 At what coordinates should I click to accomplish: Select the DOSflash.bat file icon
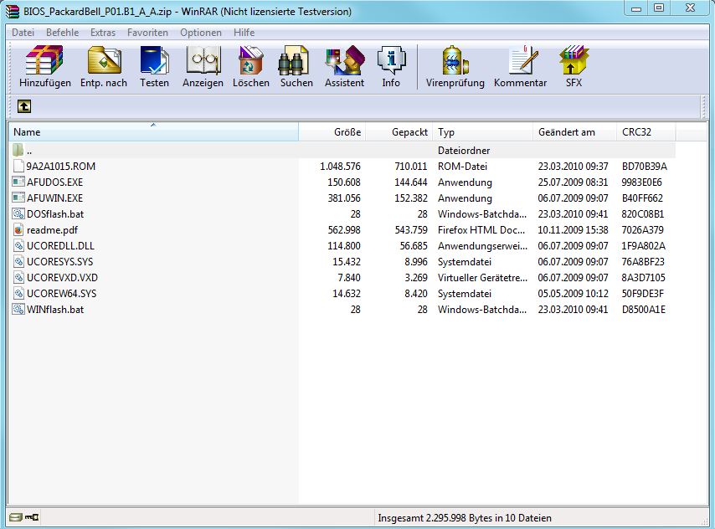(x=18, y=214)
